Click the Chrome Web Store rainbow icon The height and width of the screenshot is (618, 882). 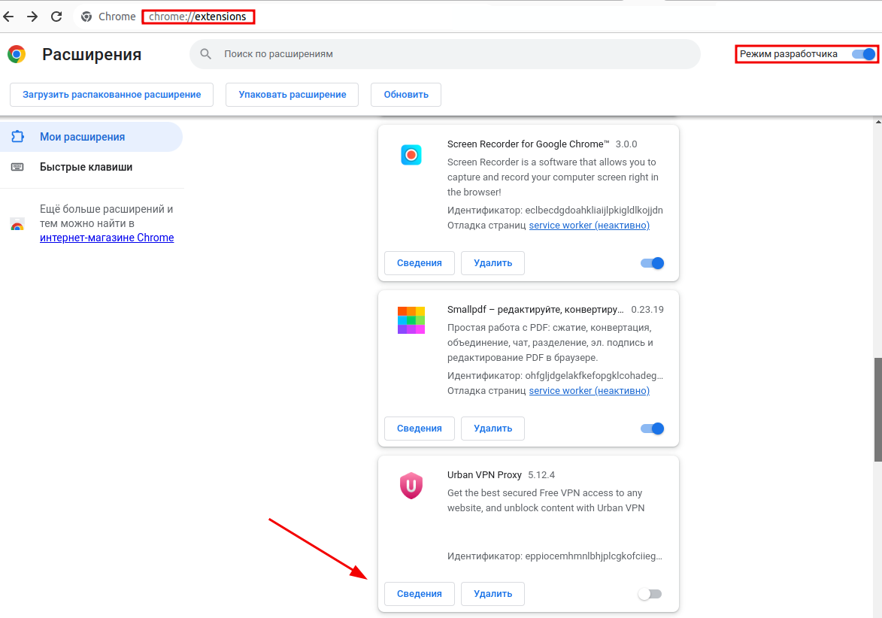17,224
